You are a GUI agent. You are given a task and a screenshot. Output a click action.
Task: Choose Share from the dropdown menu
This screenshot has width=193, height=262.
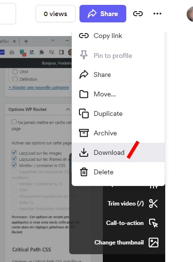(118, 75)
